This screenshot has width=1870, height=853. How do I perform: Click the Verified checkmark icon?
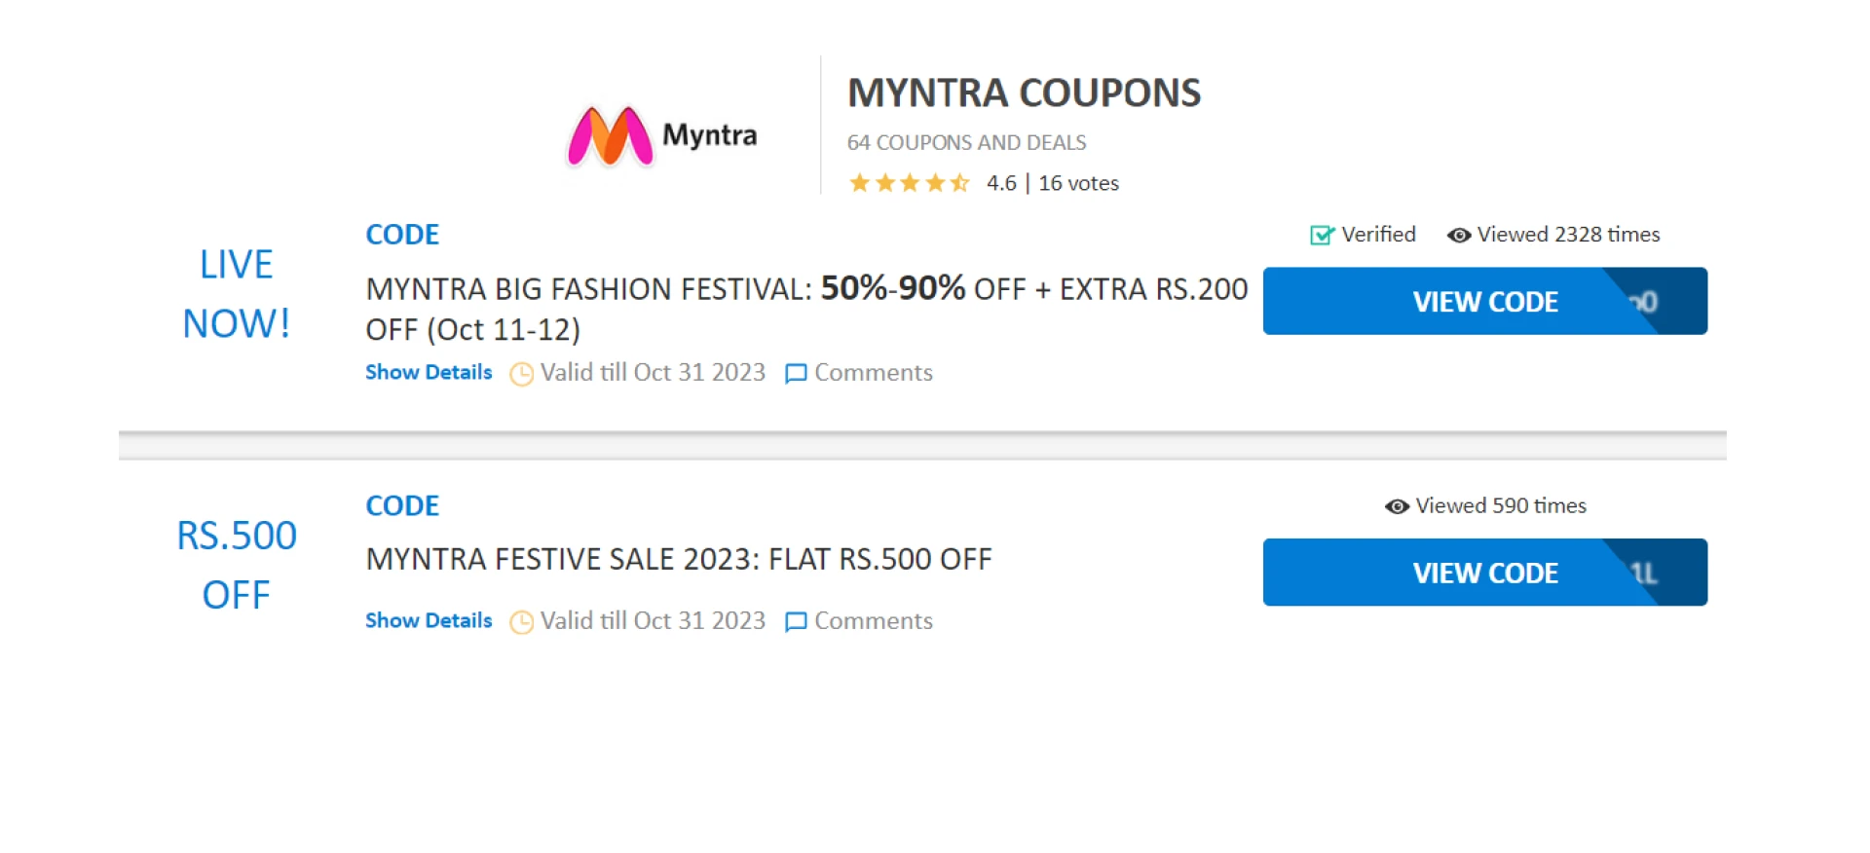1322,235
